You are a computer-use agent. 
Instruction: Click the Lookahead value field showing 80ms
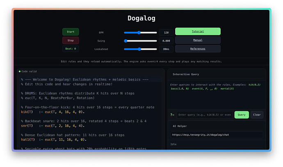pyautogui.click(x=166, y=49)
